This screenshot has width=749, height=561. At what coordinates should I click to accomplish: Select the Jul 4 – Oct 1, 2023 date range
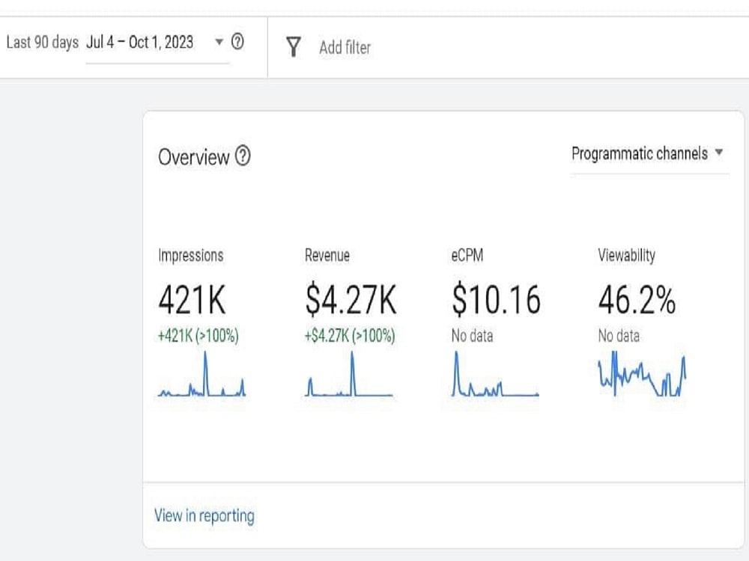click(139, 42)
